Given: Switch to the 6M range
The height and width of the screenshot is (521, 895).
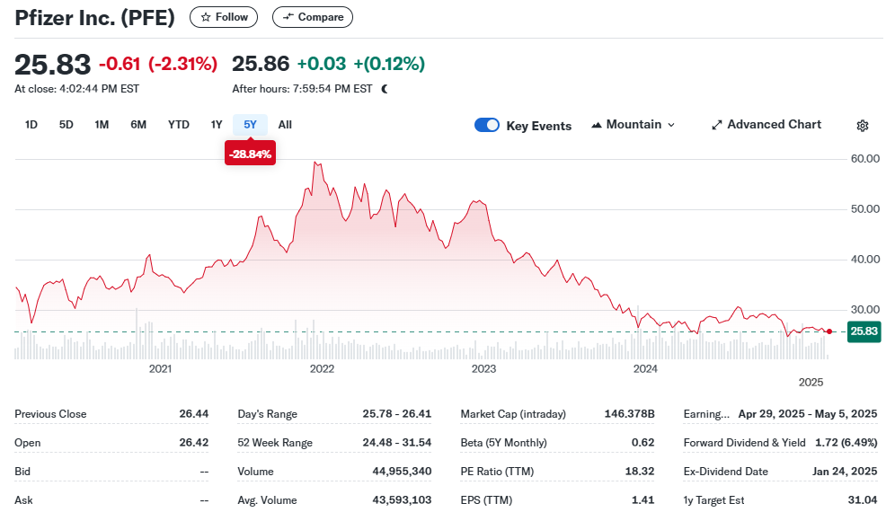Looking at the screenshot, I should pos(138,125).
